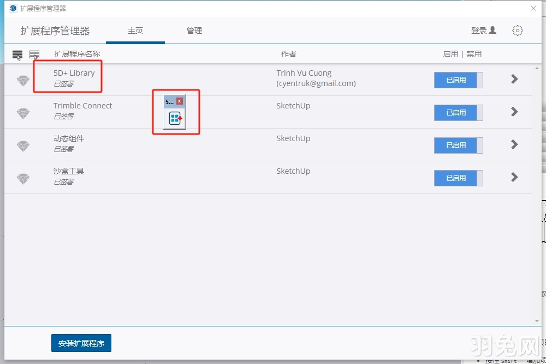Screen dimensions: 546x364
Task: Disable the 5D+ Library extension toggle
Action: [459, 80]
